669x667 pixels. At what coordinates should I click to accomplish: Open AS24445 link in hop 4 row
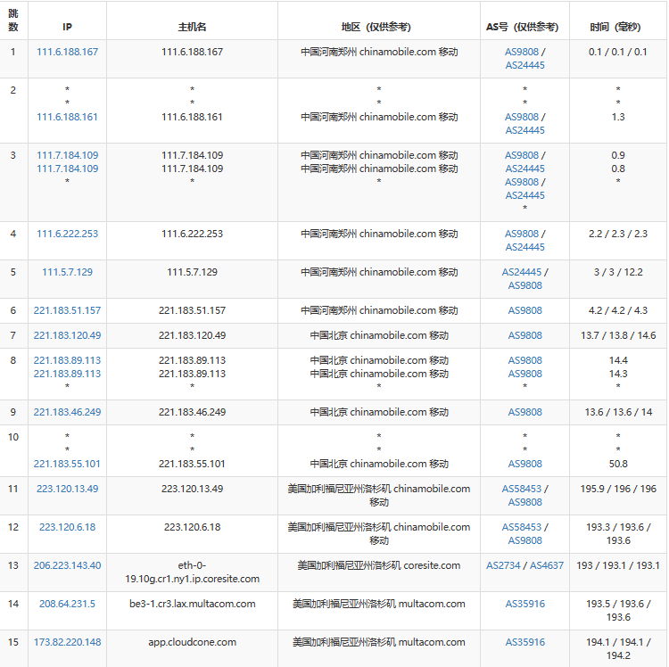pos(524,247)
